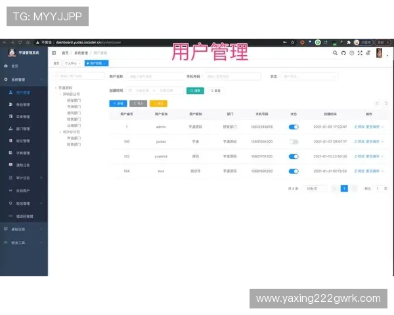This screenshot has width=394, height=315.
Task: Focus the 用户名称 username input field
Action: click(155, 76)
